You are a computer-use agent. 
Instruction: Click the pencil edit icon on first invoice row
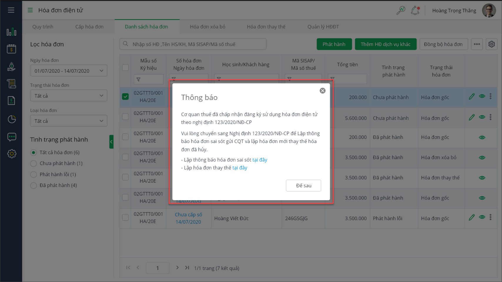click(472, 97)
